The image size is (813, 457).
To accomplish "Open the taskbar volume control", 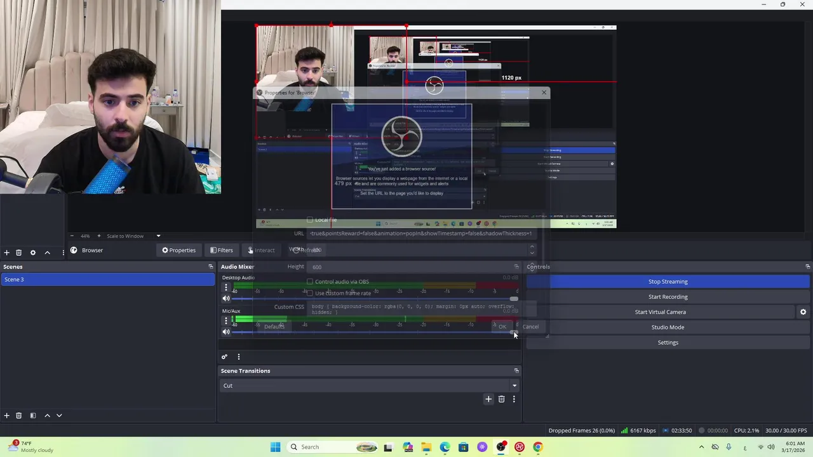I will click(772, 447).
